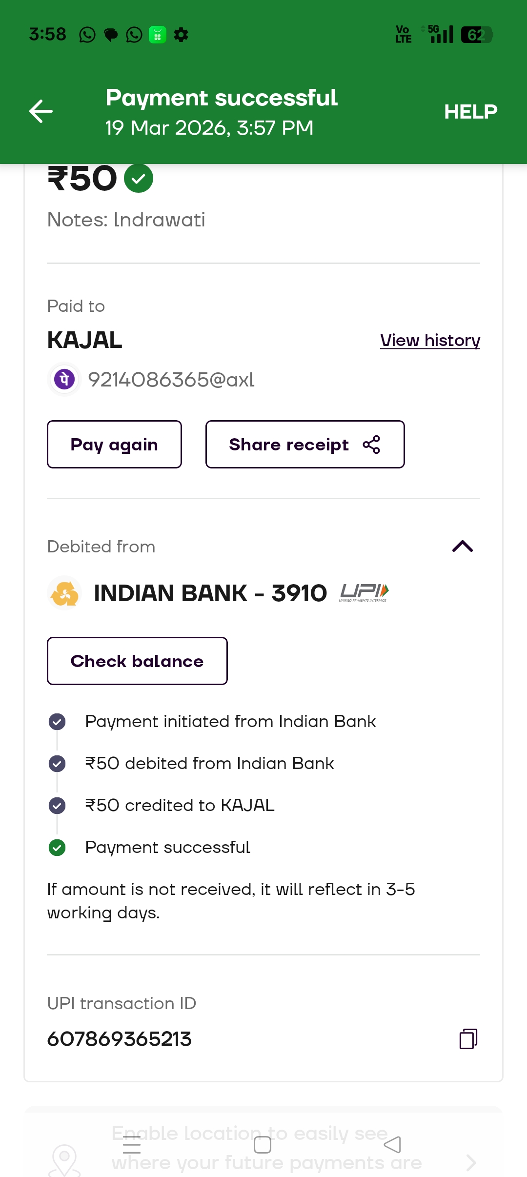
Task: Open the Enable location chevron arrow
Action: [471, 1162]
